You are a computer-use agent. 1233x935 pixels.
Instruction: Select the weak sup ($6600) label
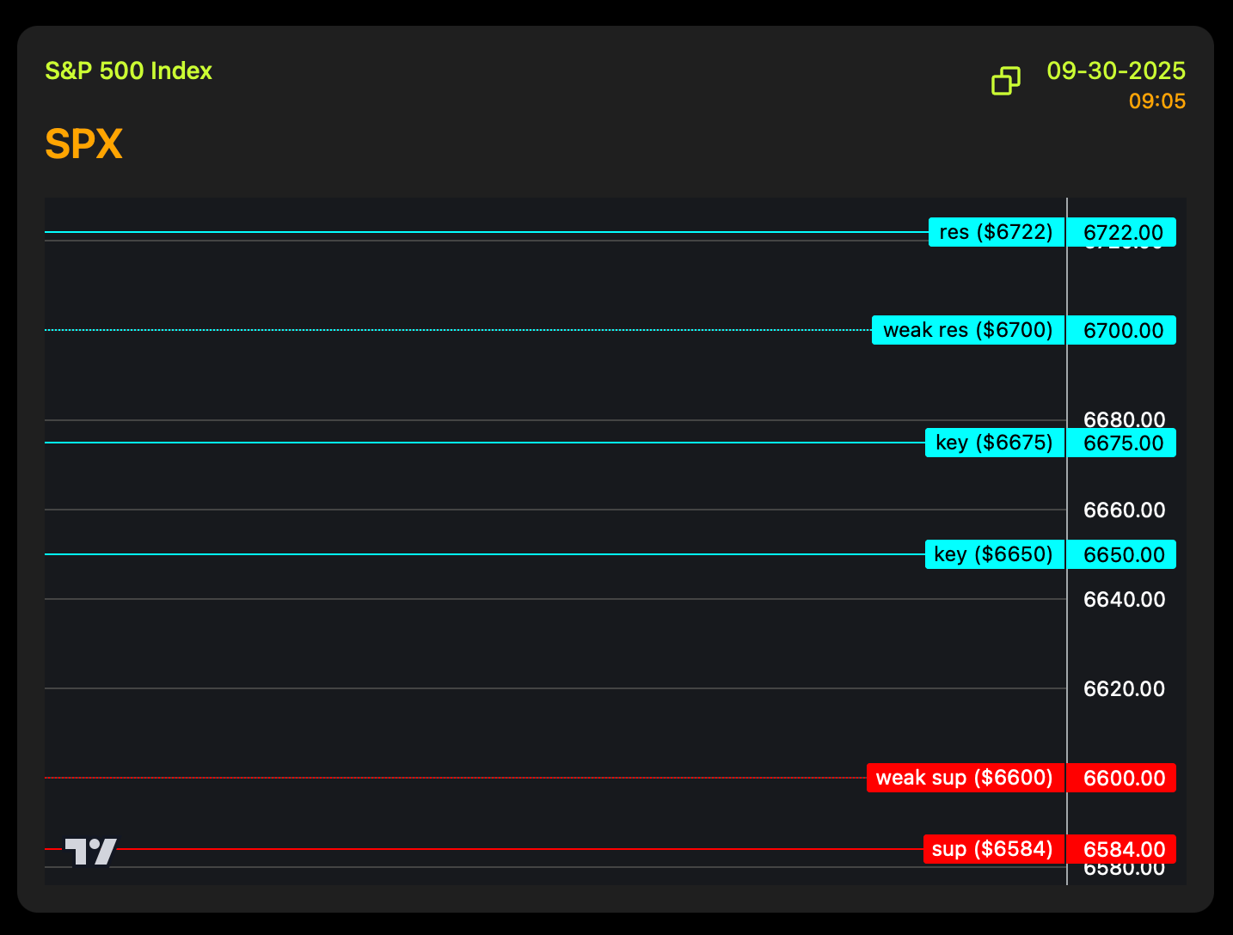[x=965, y=778]
